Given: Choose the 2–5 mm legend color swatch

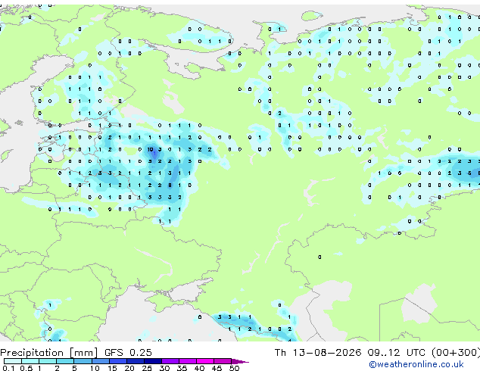Looking at the screenshot, I should pyautogui.click(x=65, y=361).
